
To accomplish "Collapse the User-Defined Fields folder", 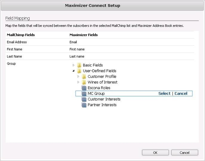I will coord(73,71).
